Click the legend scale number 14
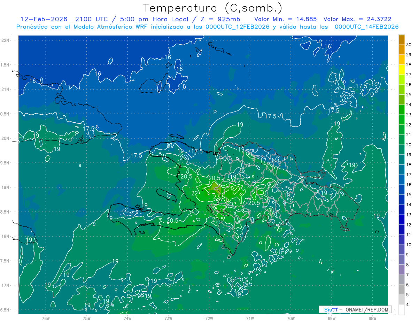This screenshot has height=323, width=418. pyautogui.click(x=409, y=205)
